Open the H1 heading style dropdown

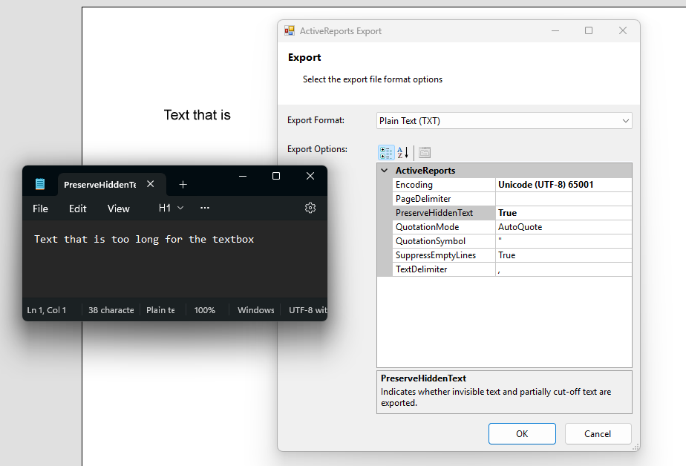(170, 209)
